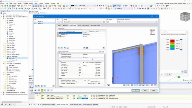Click the undo icon in main toolbar

click(25, 6)
